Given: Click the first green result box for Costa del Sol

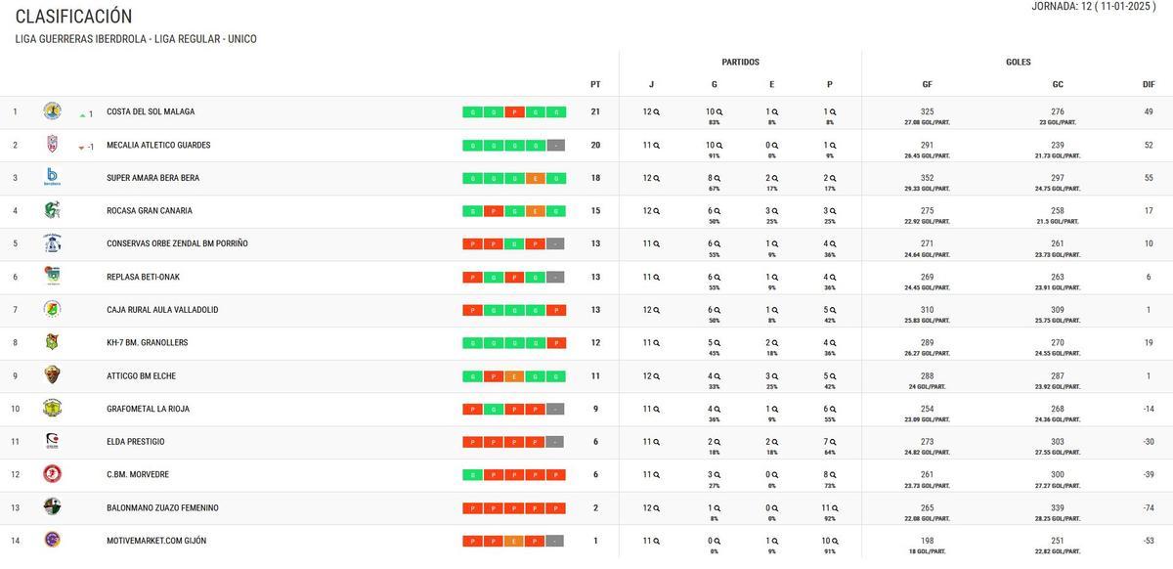Looking at the screenshot, I should 473,111.
